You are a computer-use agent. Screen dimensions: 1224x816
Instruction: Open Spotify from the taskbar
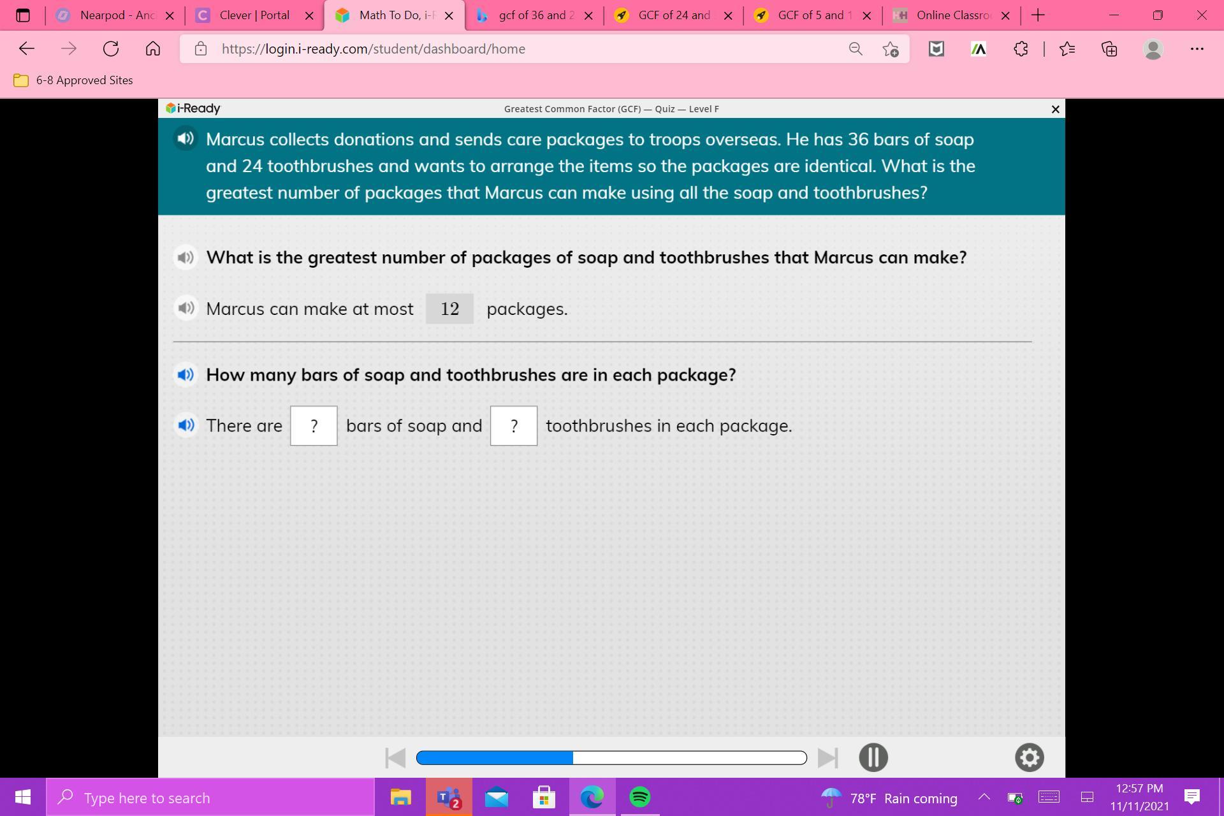click(x=639, y=798)
